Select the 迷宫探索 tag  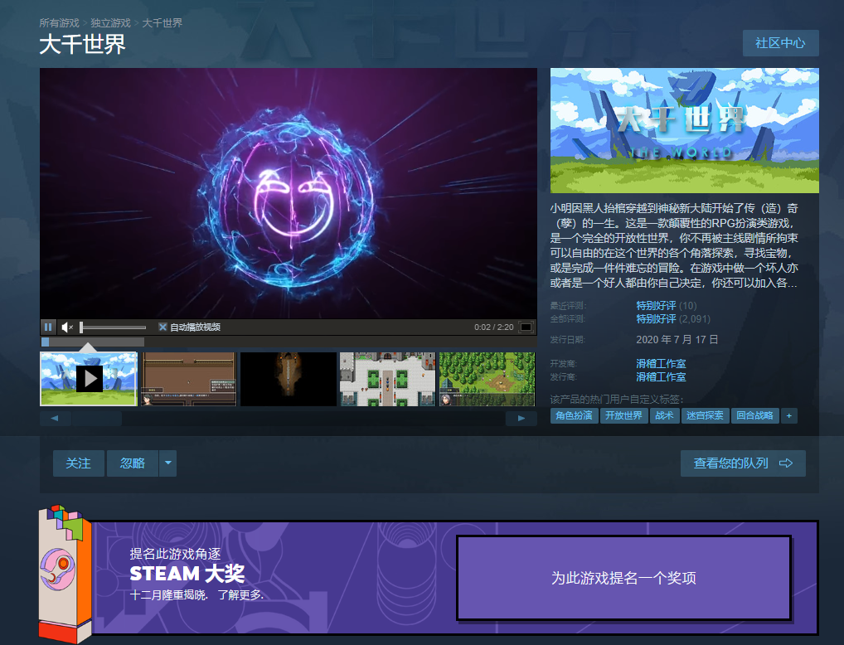tap(705, 415)
